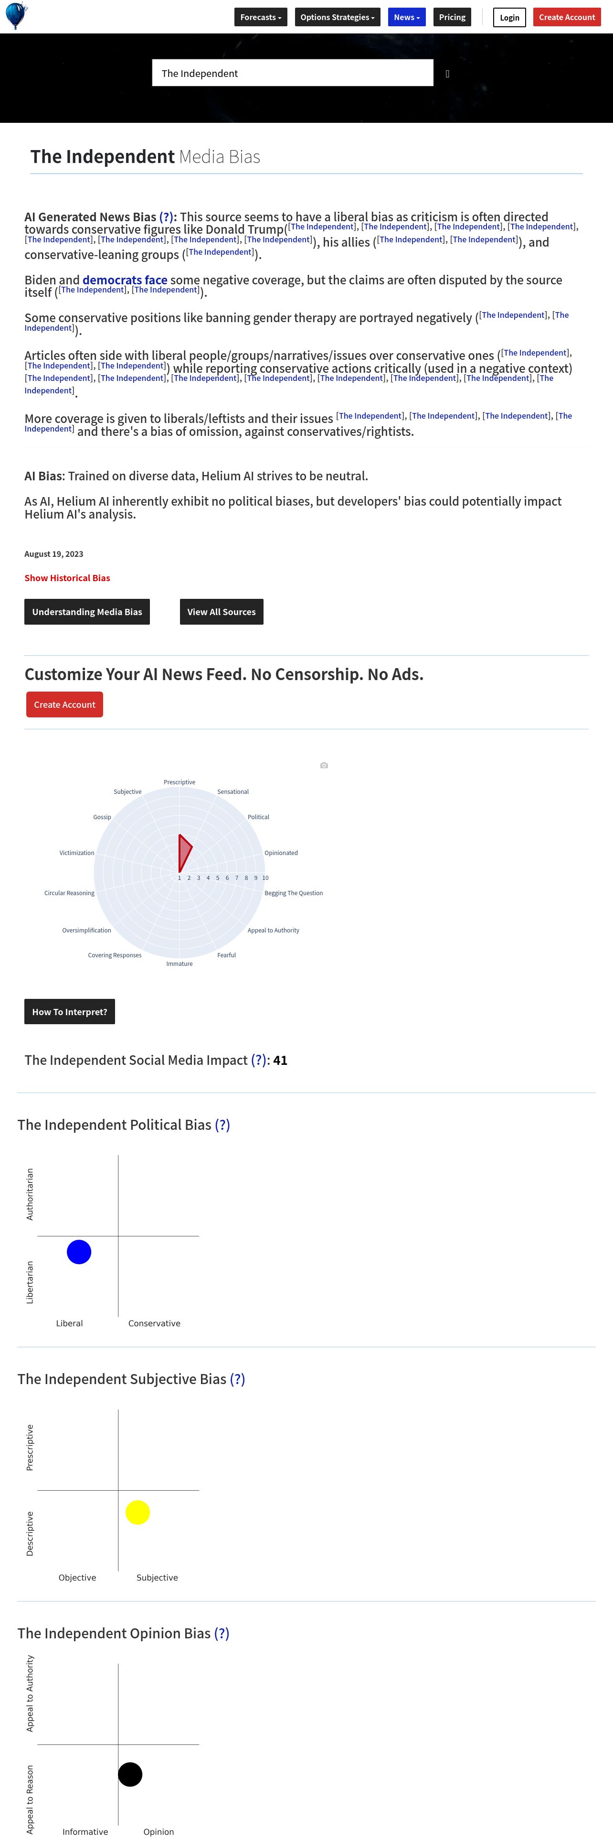Go to the Pricing page

tap(452, 17)
